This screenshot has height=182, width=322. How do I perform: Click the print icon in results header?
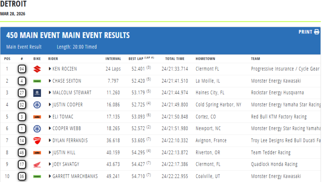click(x=317, y=32)
